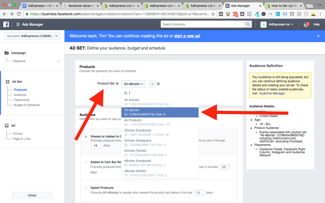Image resolution: width=325 pixels, height=203 pixels.
Task: Select the Upsell Products radio option
Action: (86, 188)
